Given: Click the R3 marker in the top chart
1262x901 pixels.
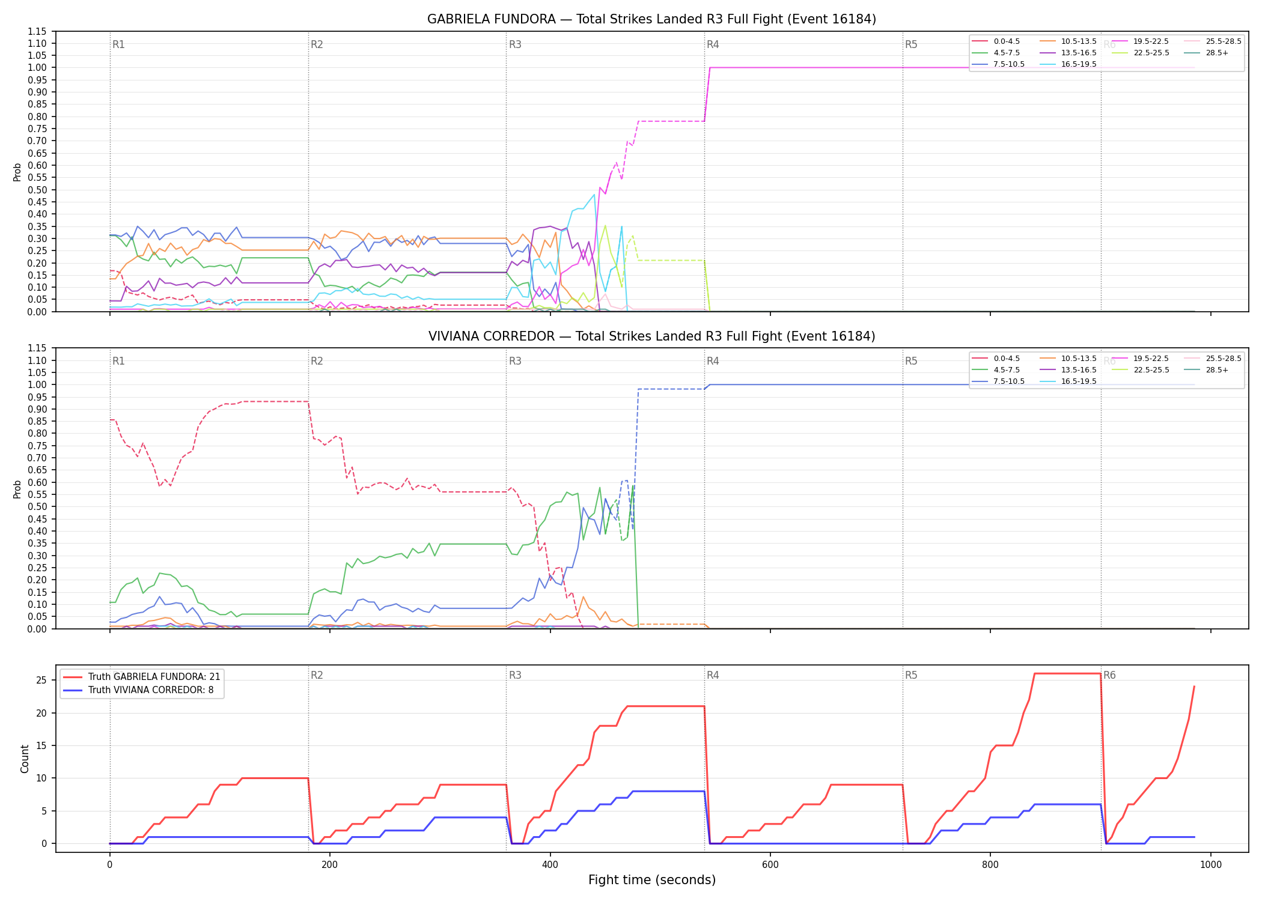Looking at the screenshot, I should 515,44.
